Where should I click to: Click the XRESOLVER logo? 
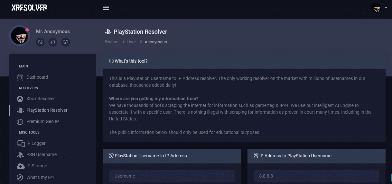(29, 8)
